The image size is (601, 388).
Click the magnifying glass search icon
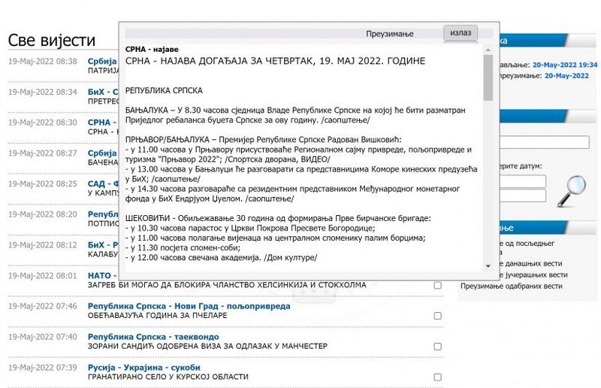click(x=571, y=189)
